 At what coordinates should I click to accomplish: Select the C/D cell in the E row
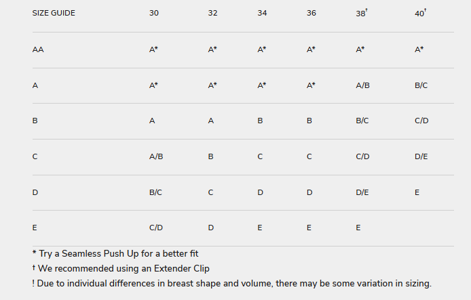[155, 228]
